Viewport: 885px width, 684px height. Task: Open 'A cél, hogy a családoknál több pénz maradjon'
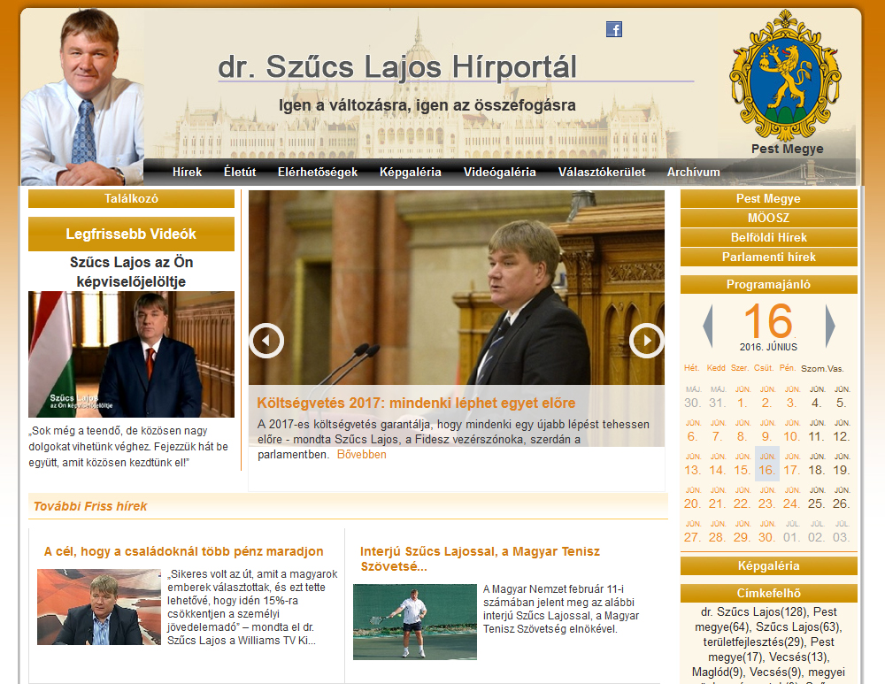[183, 550]
